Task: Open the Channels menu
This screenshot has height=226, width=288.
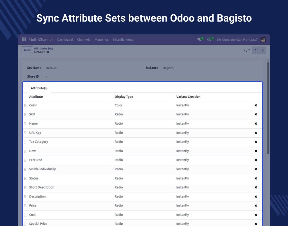Action: tap(84, 40)
